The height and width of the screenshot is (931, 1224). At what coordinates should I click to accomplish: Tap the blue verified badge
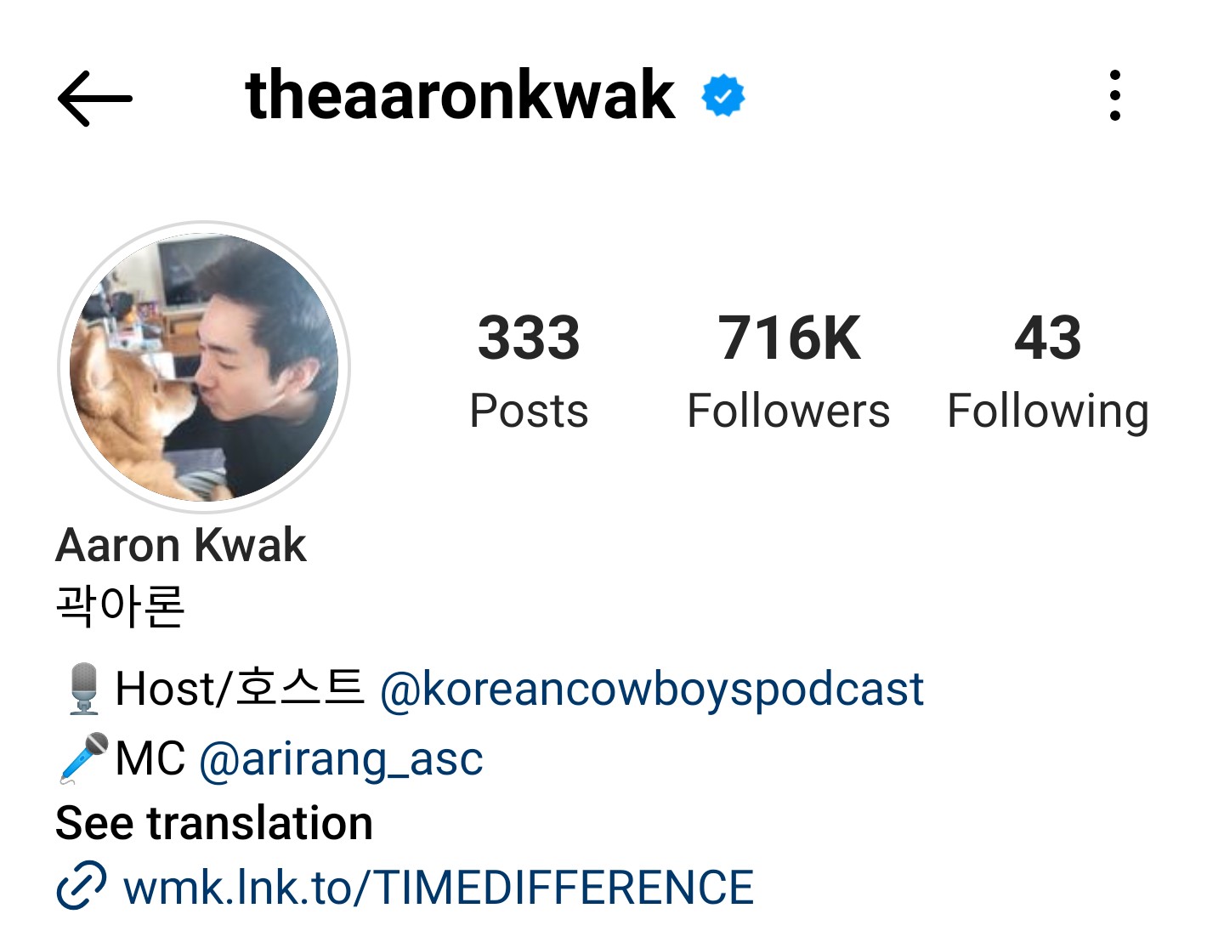(x=722, y=95)
